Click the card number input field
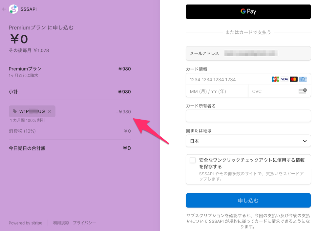The height and width of the screenshot is (231, 316). 230,79
